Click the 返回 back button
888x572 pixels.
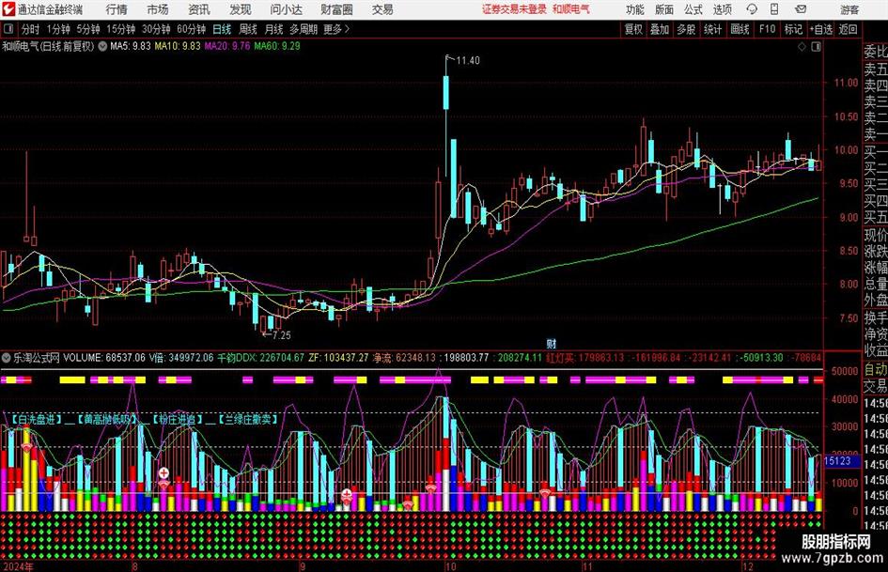click(848, 29)
